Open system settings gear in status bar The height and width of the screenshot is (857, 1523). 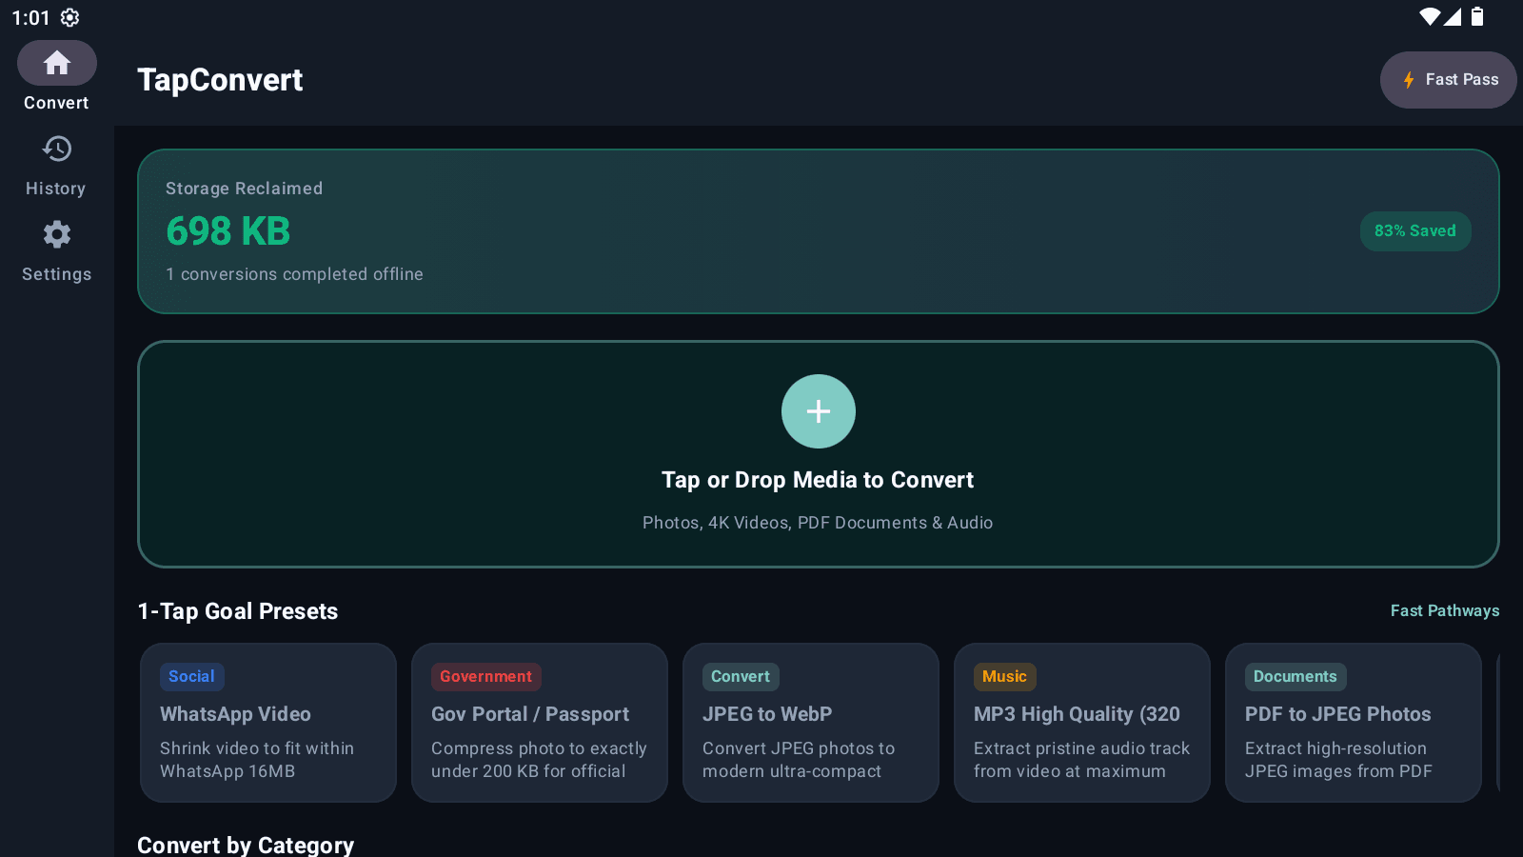(70, 17)
